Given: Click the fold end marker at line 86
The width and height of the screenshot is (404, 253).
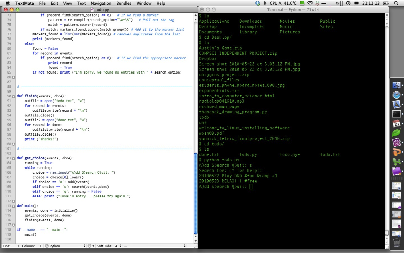Looking at the screenshot, I should pyautogui.click(x=14, y=77).
